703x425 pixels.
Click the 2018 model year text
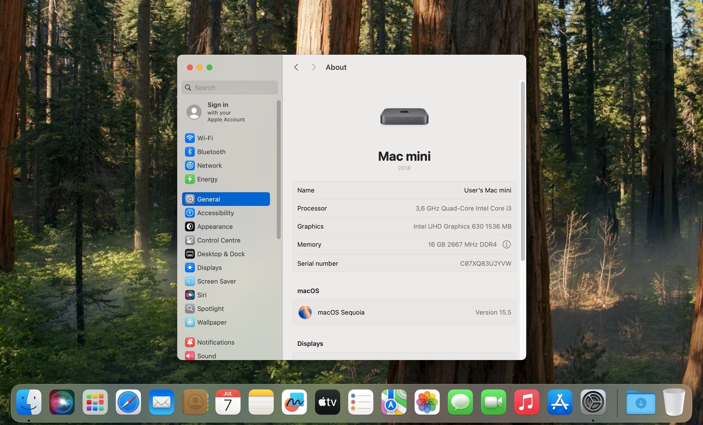tap(404, 168)
